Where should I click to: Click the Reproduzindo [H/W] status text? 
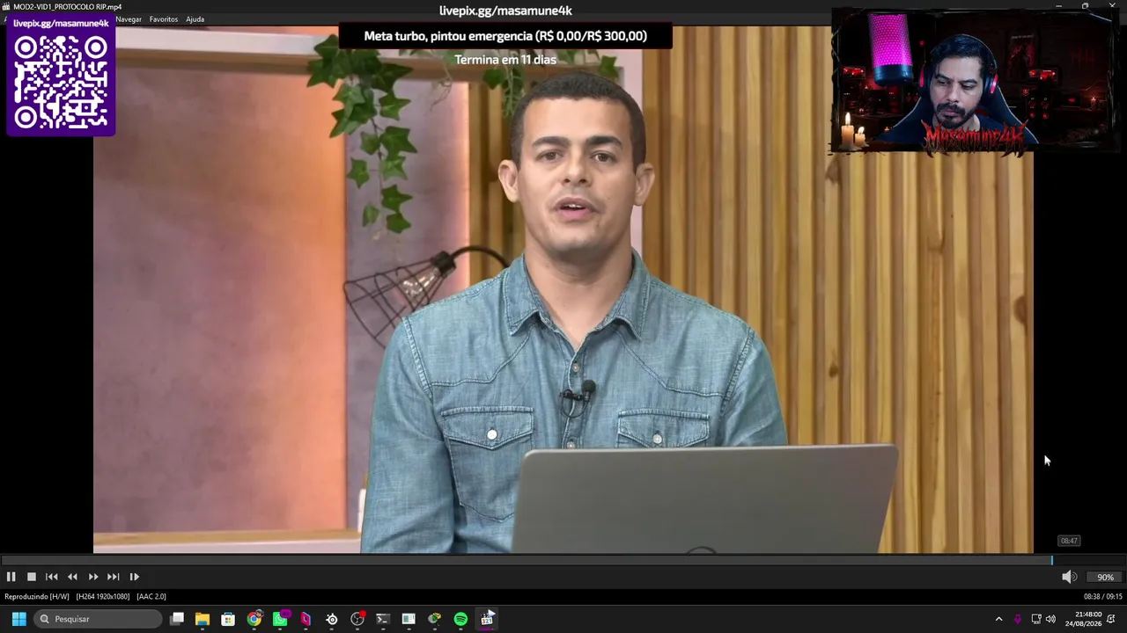pyautogui.click(x=37, y=596)
